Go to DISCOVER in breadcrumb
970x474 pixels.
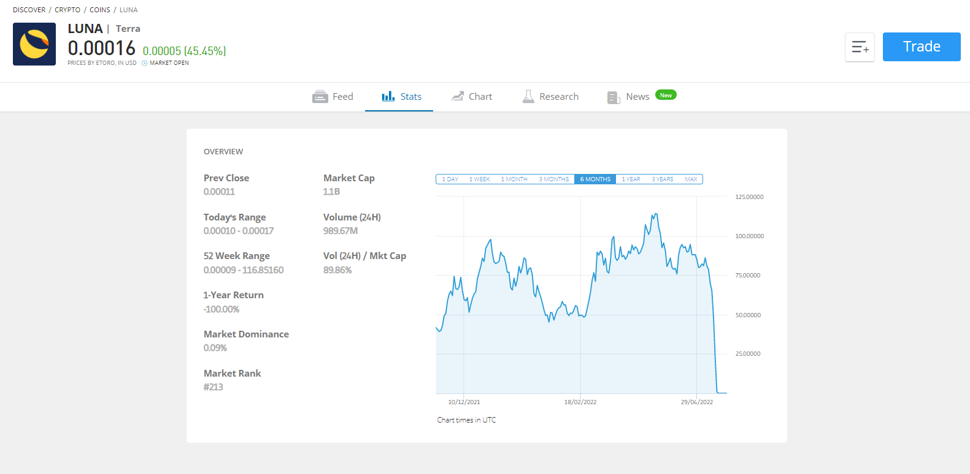[x=29, y=10]
